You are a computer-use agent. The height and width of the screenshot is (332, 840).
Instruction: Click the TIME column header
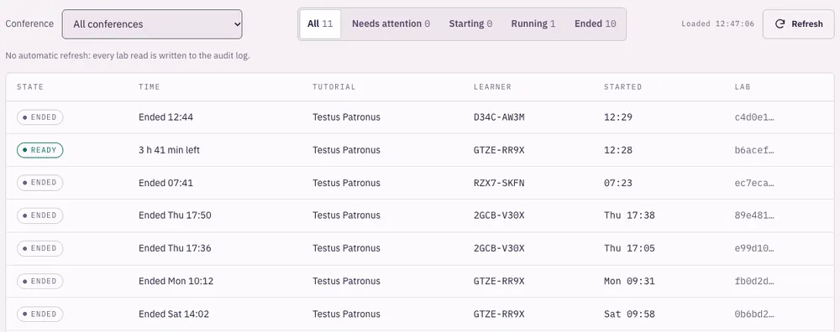coord(149,86)
